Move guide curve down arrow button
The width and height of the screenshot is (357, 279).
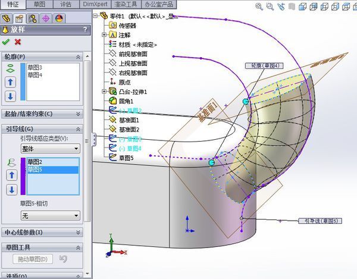point(12,190)
